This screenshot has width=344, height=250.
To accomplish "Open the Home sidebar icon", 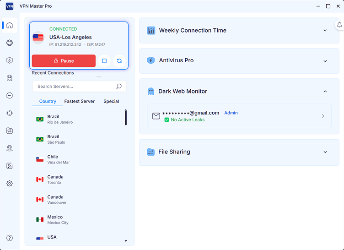I will pos(10,25).
